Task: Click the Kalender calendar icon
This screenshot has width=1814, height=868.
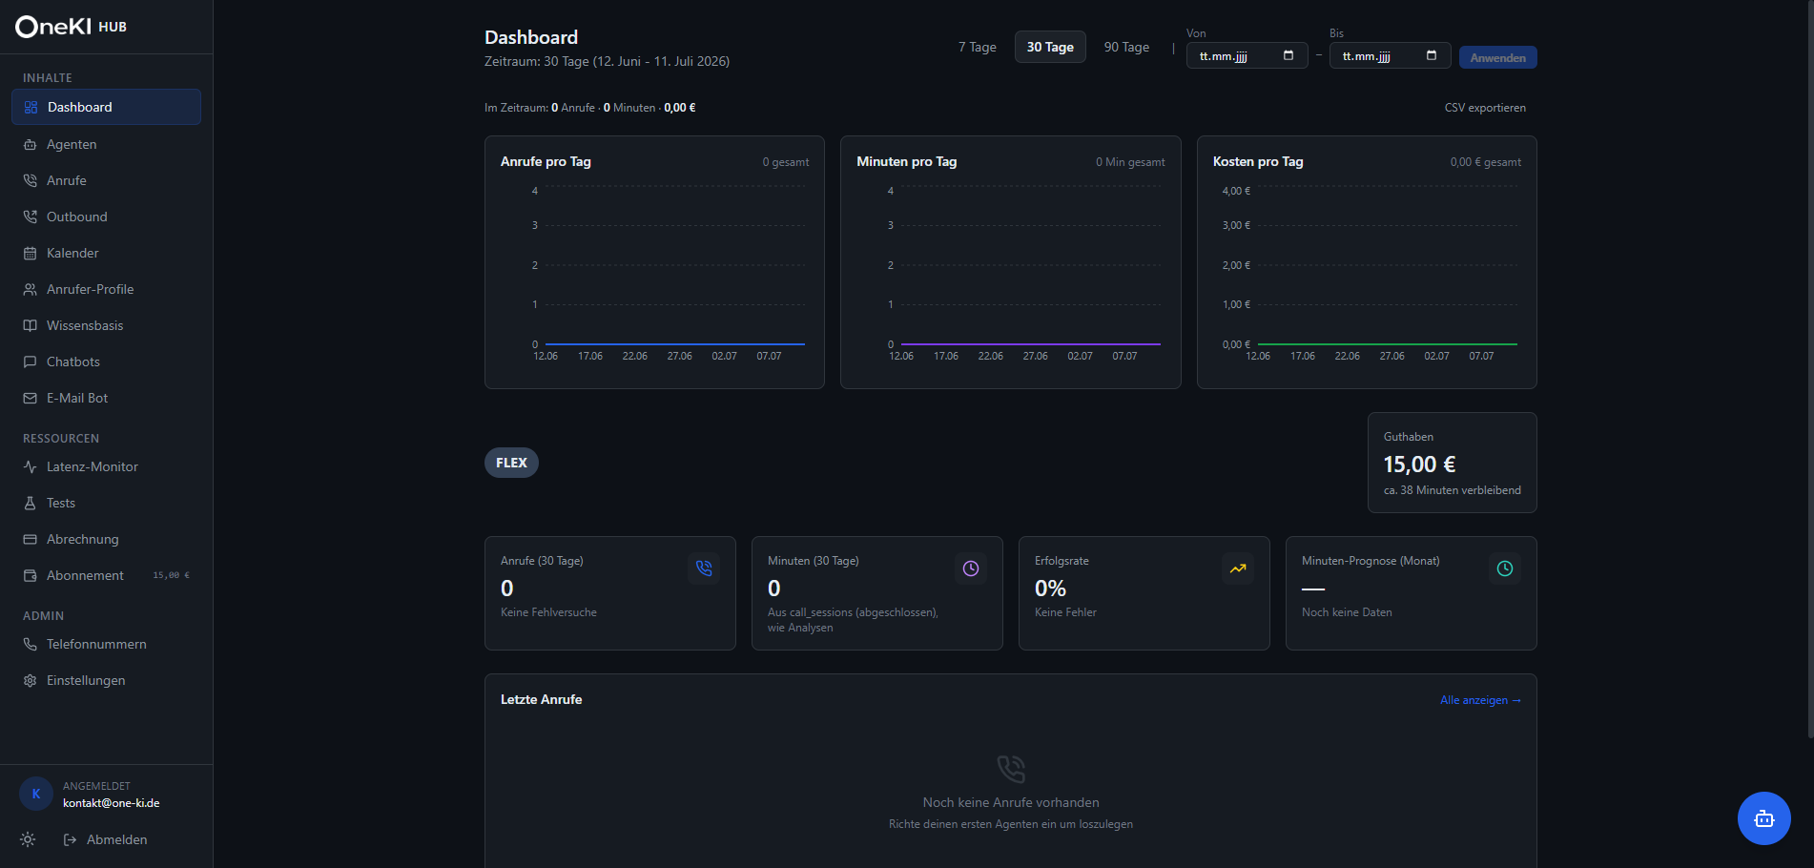Action: [x=30, y=253]
